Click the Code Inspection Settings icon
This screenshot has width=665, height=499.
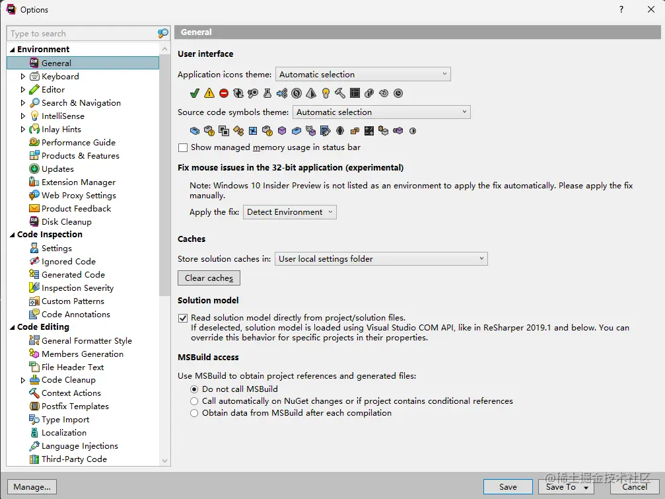[x=34, y=249]
